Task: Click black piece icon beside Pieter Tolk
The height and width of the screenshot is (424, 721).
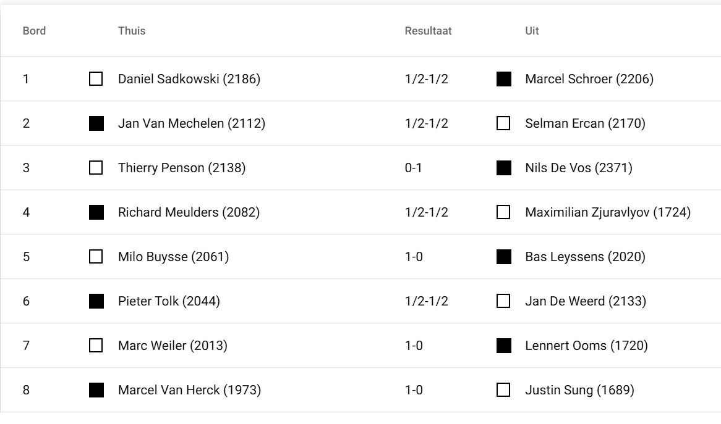Action: [x=96, y=301]
